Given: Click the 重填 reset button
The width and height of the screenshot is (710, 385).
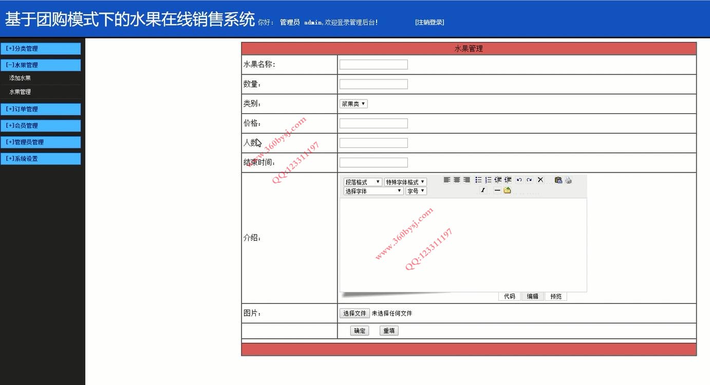Looking at the screenshot, I should (389, 331).
